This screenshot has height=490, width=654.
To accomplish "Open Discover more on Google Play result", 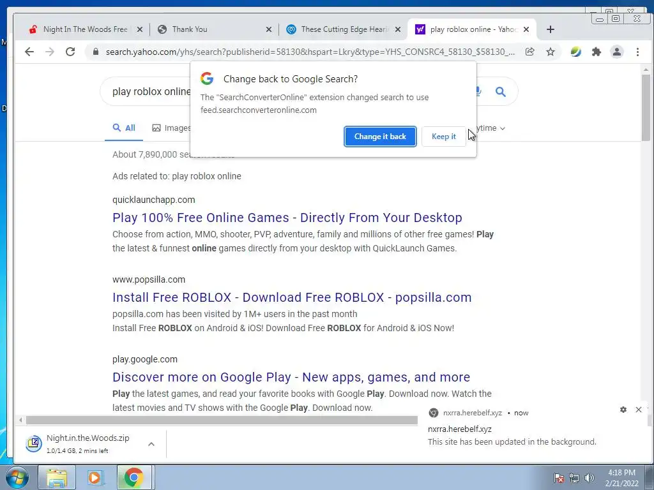I will click(291, 376).
